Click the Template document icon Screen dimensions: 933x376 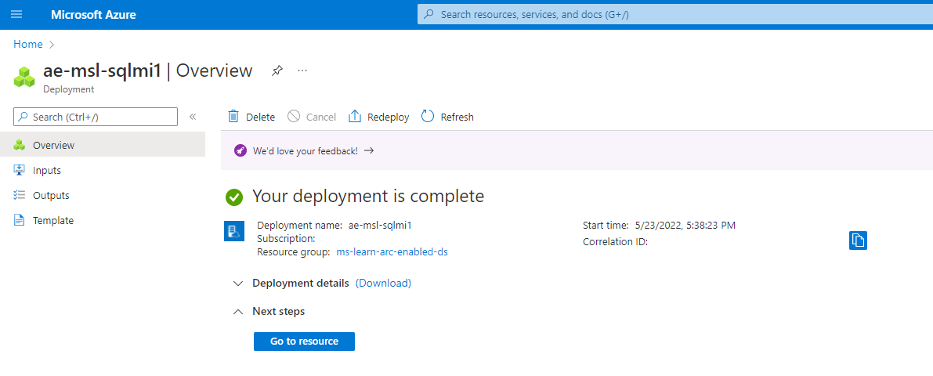19,220
